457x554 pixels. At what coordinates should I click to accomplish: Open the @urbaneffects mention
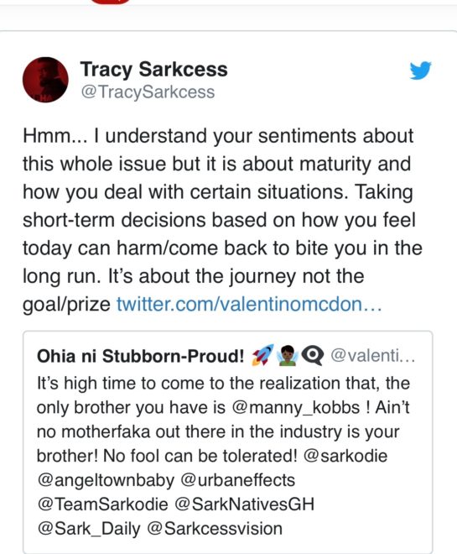(x=238, y=480)
